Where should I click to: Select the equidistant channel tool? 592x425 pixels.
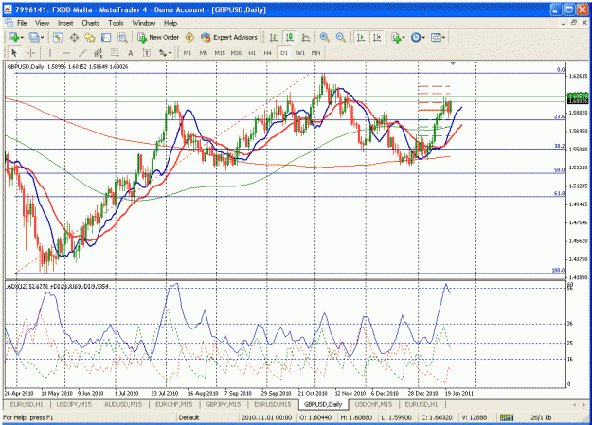[99, 53]
